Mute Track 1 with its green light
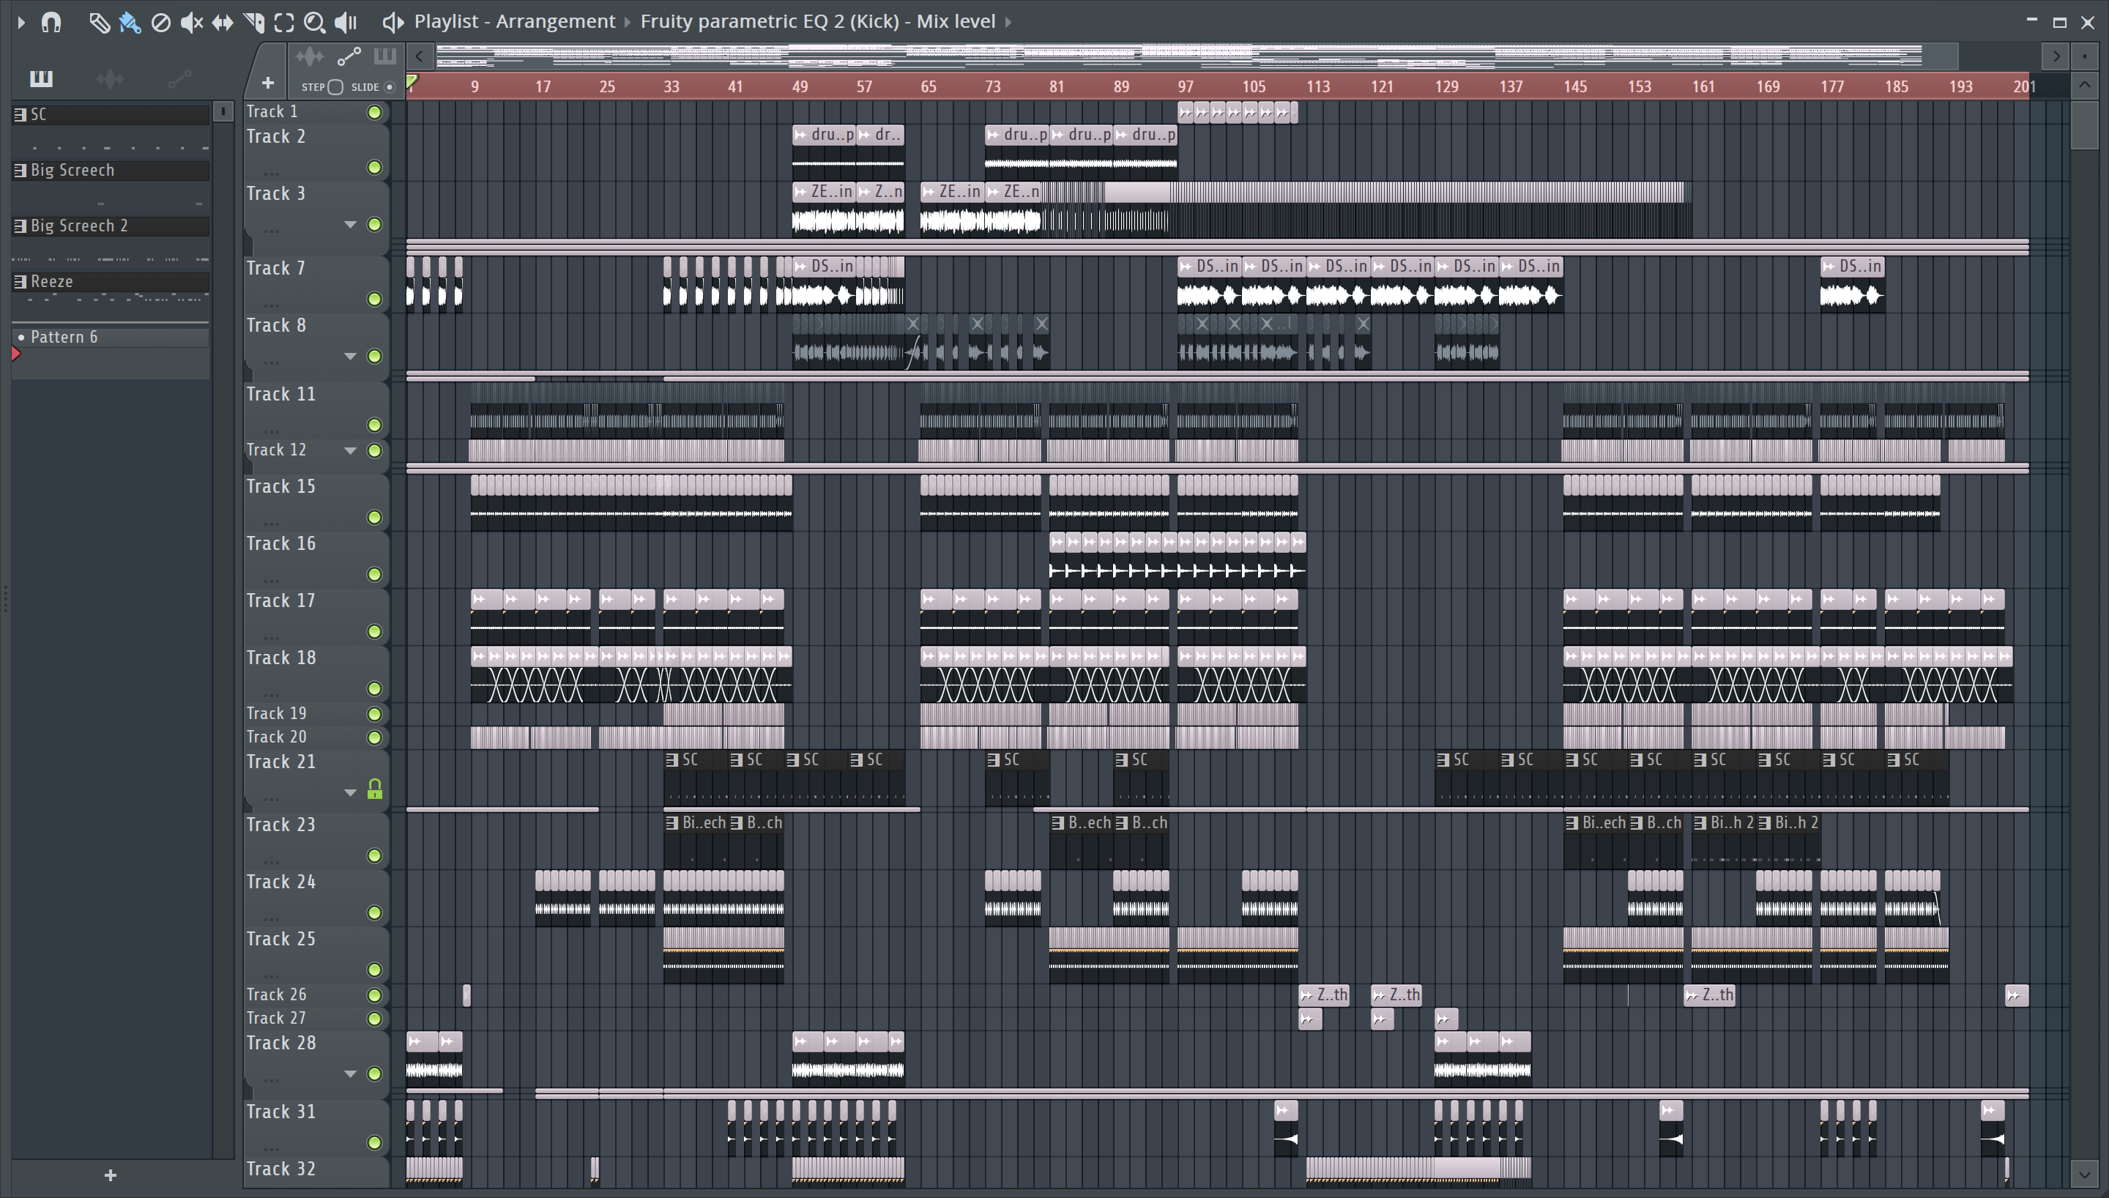This screenshot has width=2109, height=1198. 374,112
